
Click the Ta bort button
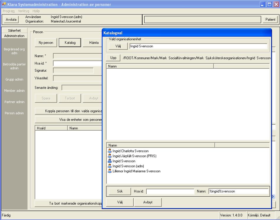coord(70,98)
